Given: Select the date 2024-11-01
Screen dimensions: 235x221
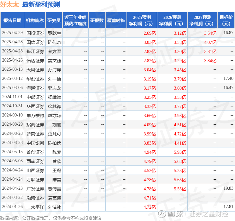Looking at the screenshot, I should pos(12,97).
